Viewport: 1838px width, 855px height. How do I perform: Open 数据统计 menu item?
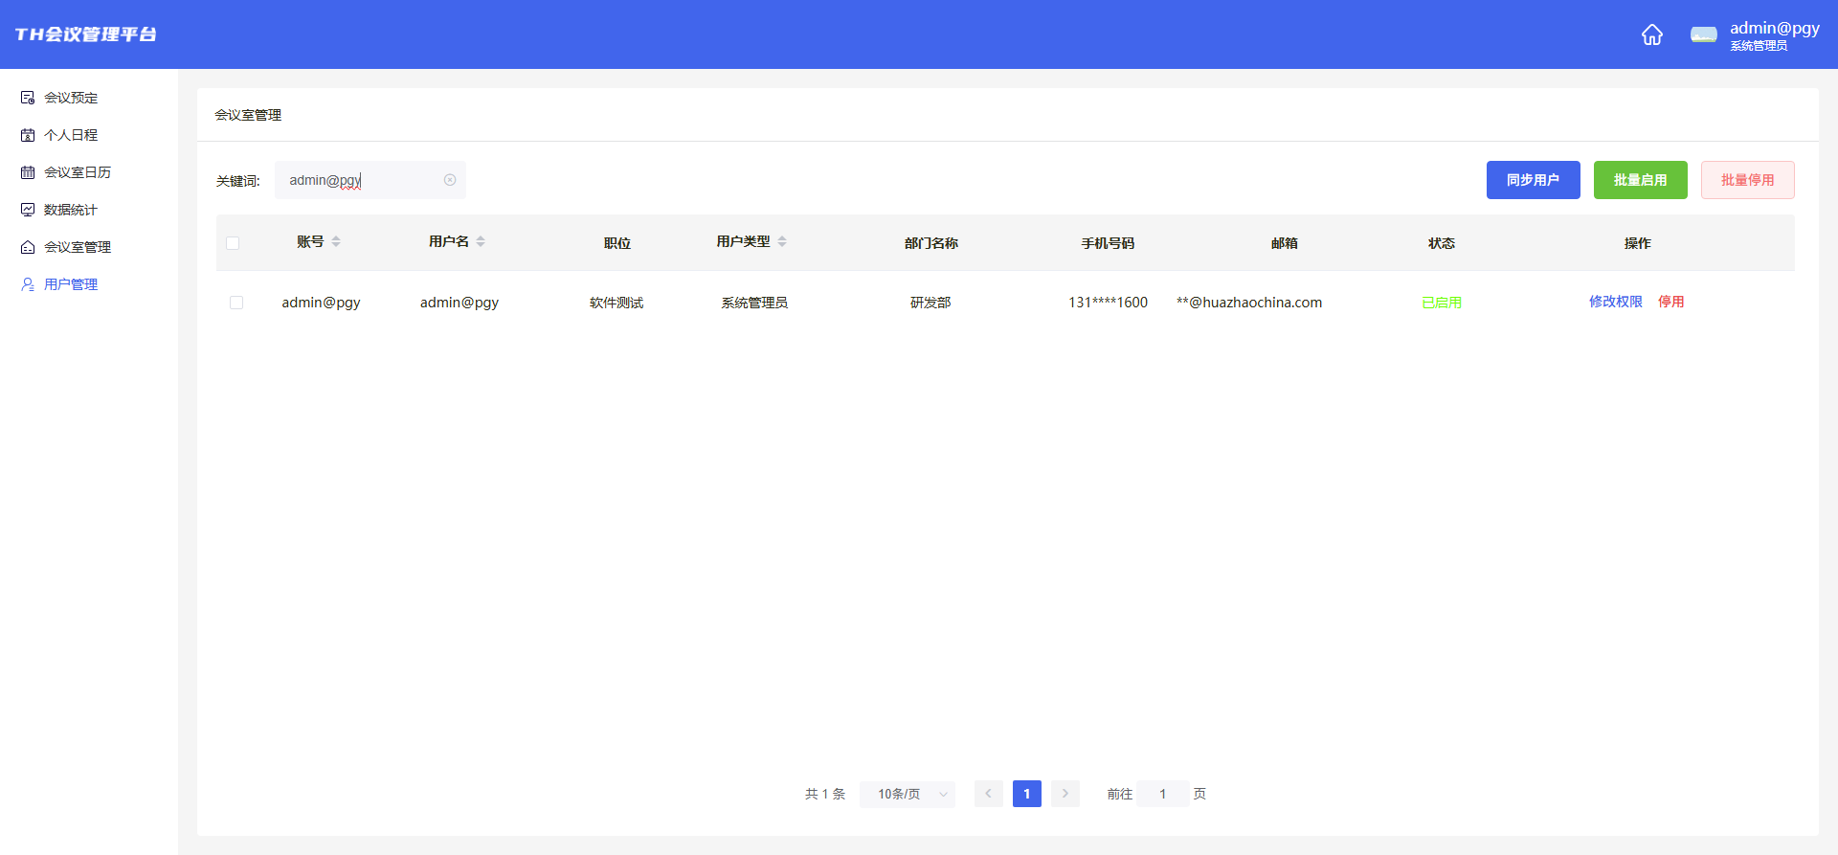tap(71, 210)
